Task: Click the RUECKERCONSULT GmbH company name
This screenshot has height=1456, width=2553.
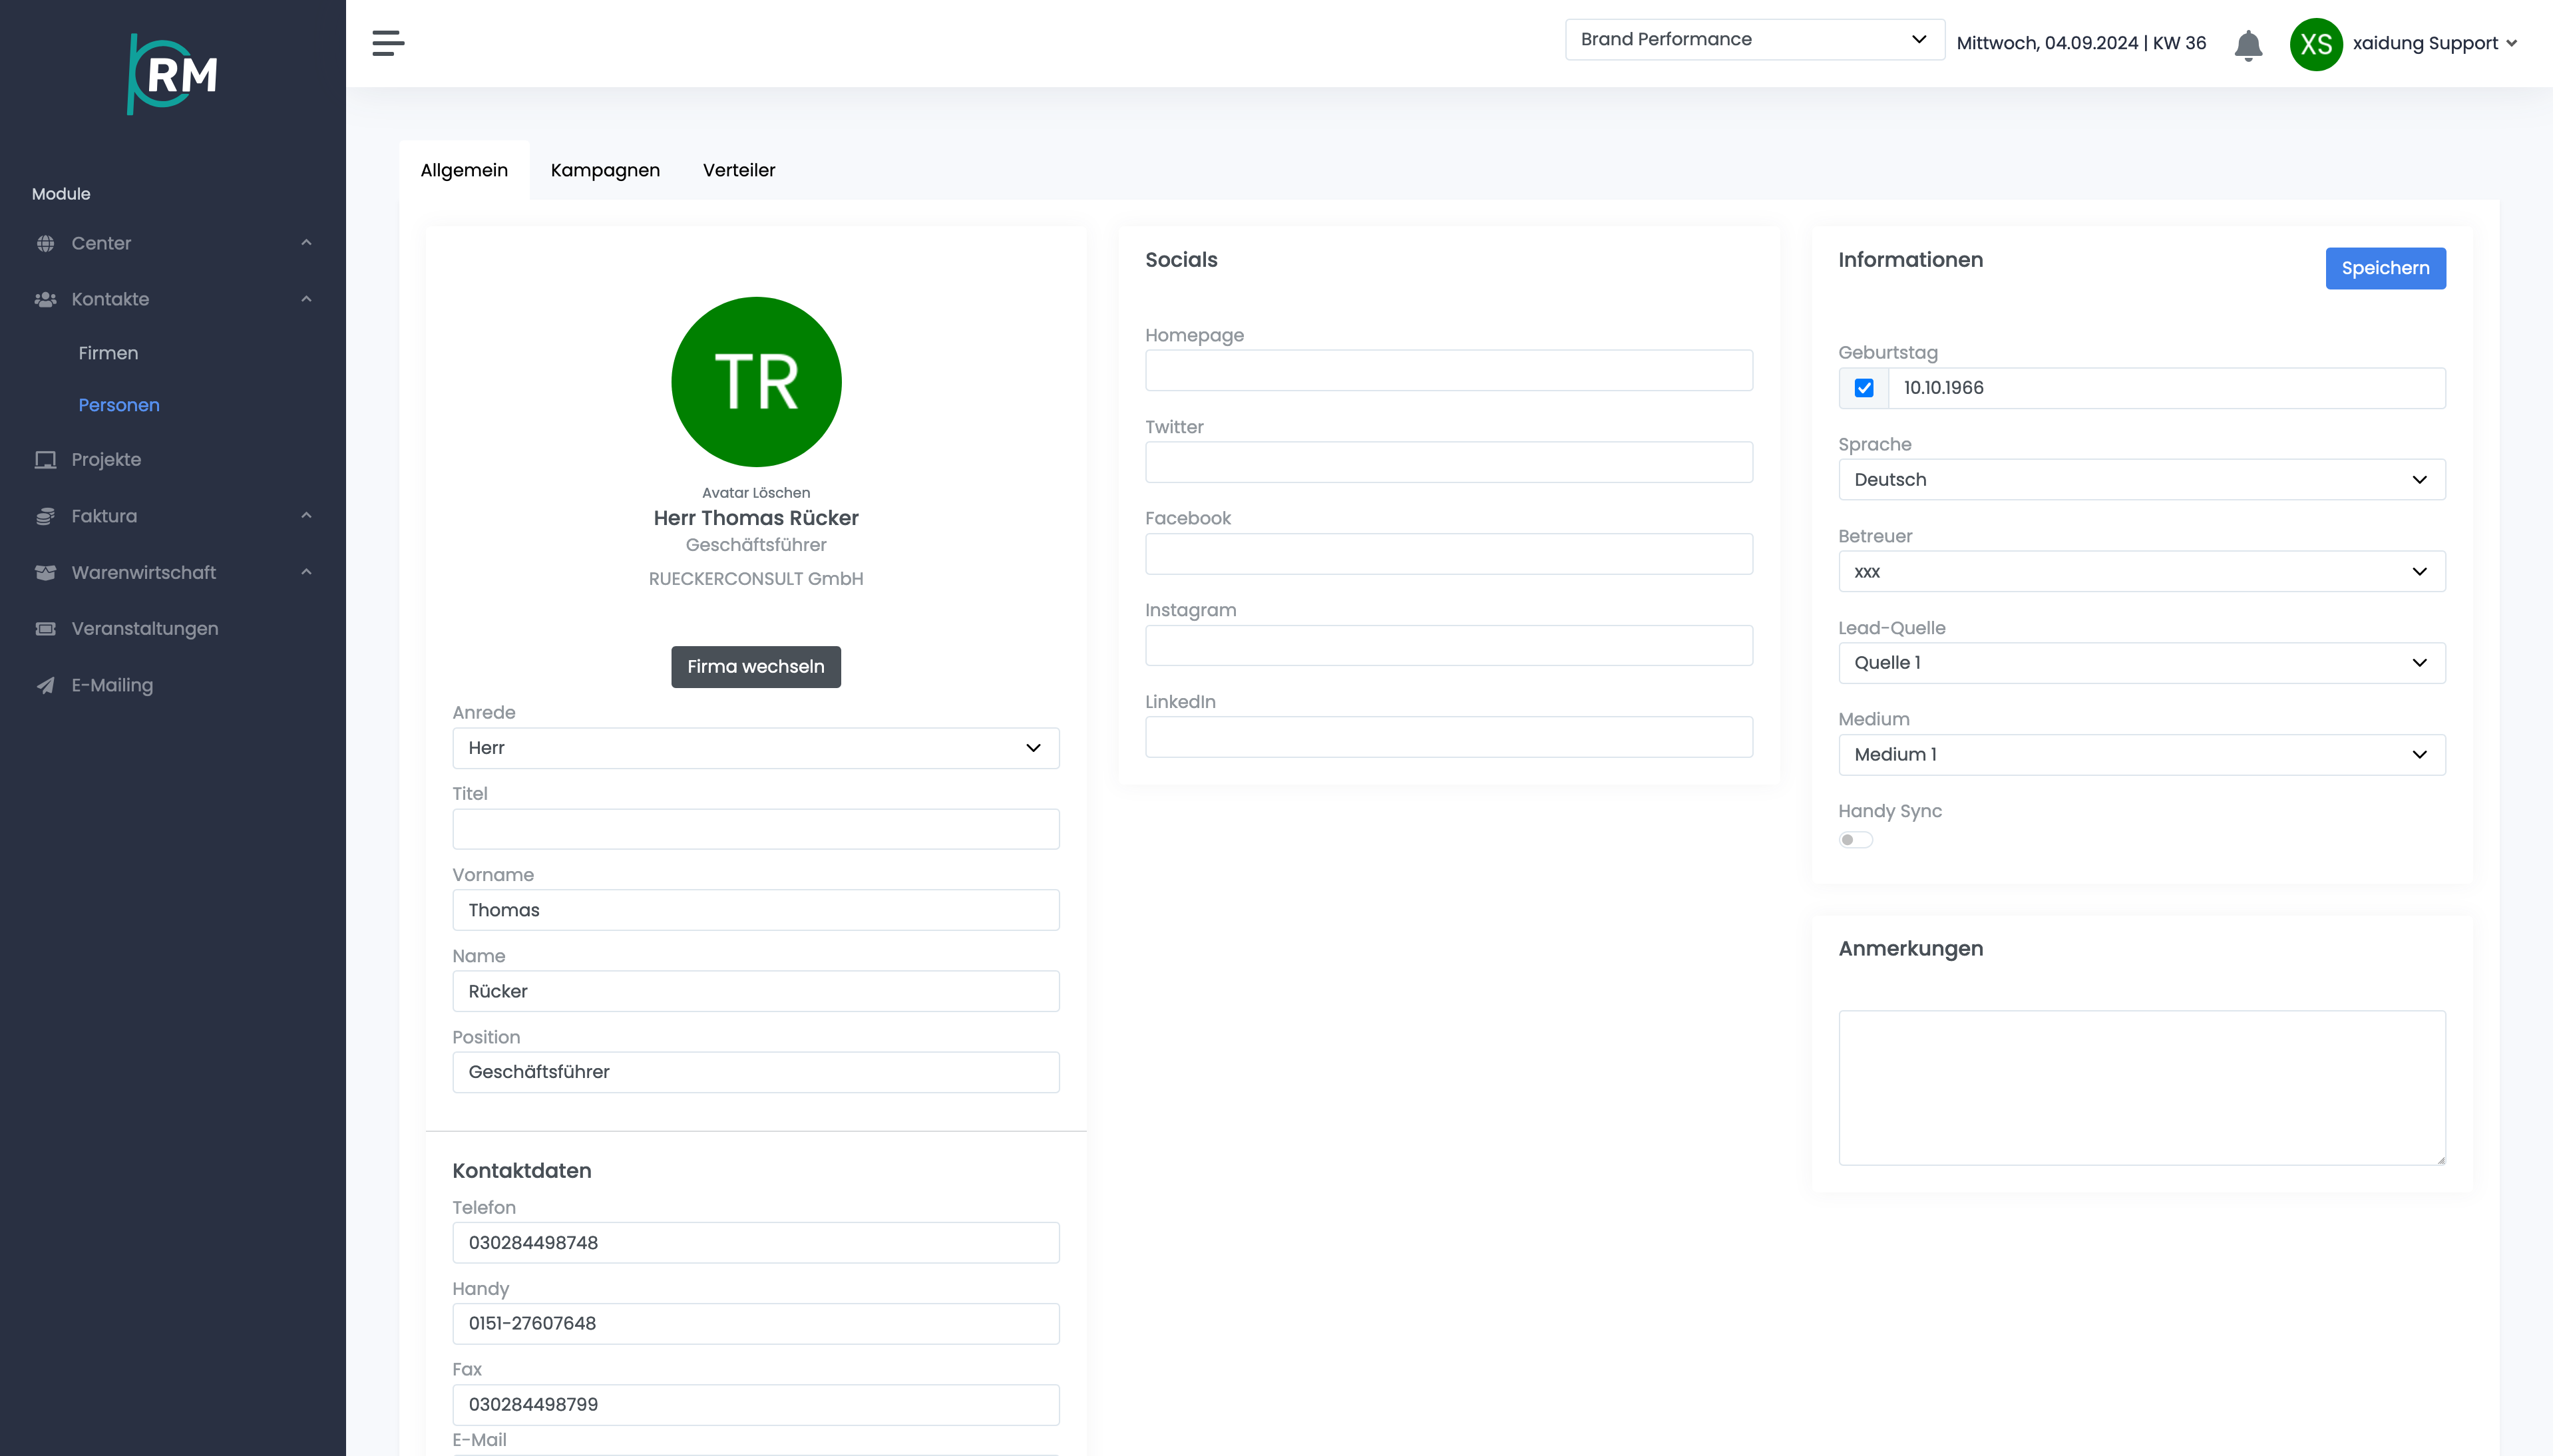Action: click(756, 579)
